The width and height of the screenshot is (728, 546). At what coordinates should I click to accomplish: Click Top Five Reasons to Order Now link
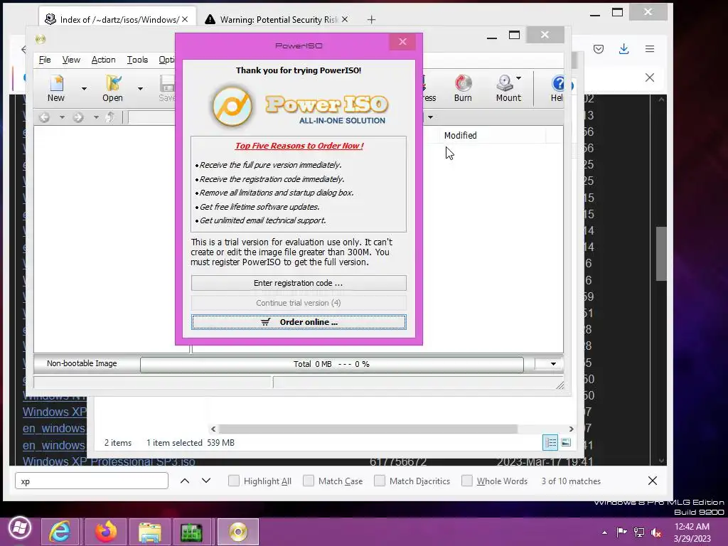pos(299,146)
